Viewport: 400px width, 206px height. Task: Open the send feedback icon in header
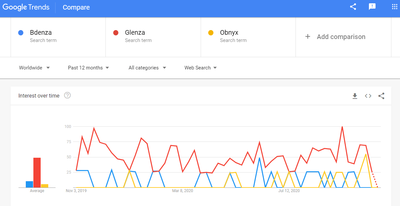pyautogui.click(x=372, y=7)
